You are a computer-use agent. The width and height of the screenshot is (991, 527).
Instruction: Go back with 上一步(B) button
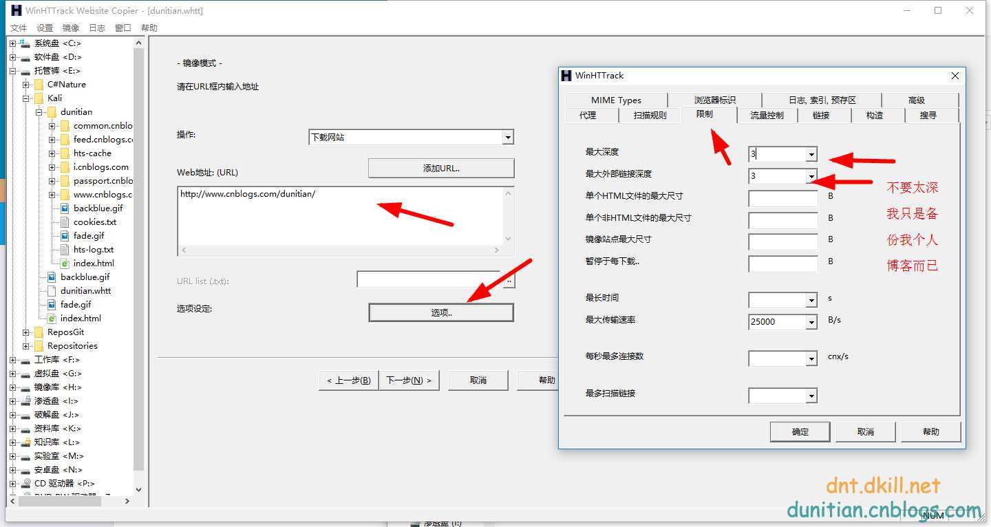click(x=348, y=380)
